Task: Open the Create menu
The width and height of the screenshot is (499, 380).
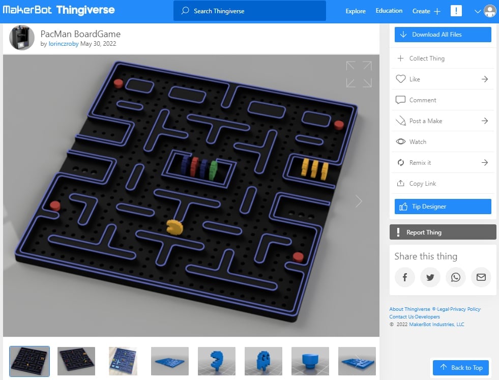Action: (x=421, y=11)
